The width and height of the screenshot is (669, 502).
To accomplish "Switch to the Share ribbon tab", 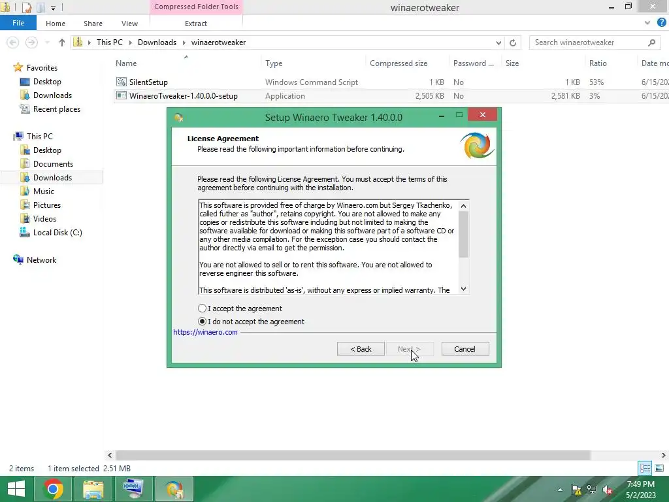I will (x=93, y=24).
